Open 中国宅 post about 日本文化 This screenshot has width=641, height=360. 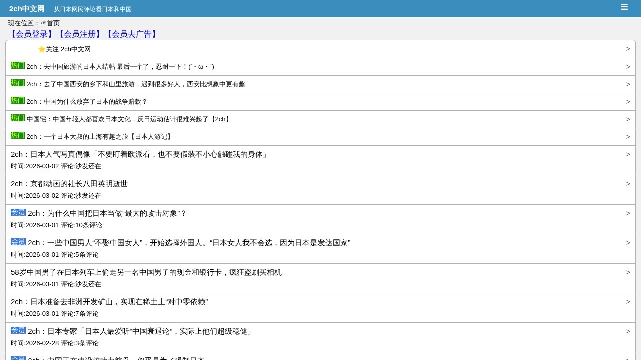click(129, 119)
